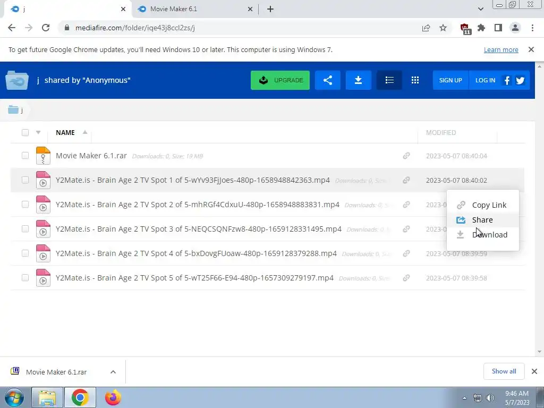Image resolution: width=544 pixels, height=408 pixels.
Task: Open the selection dropdown arrow beside checkbox
Action: click(x=38, y=132)
